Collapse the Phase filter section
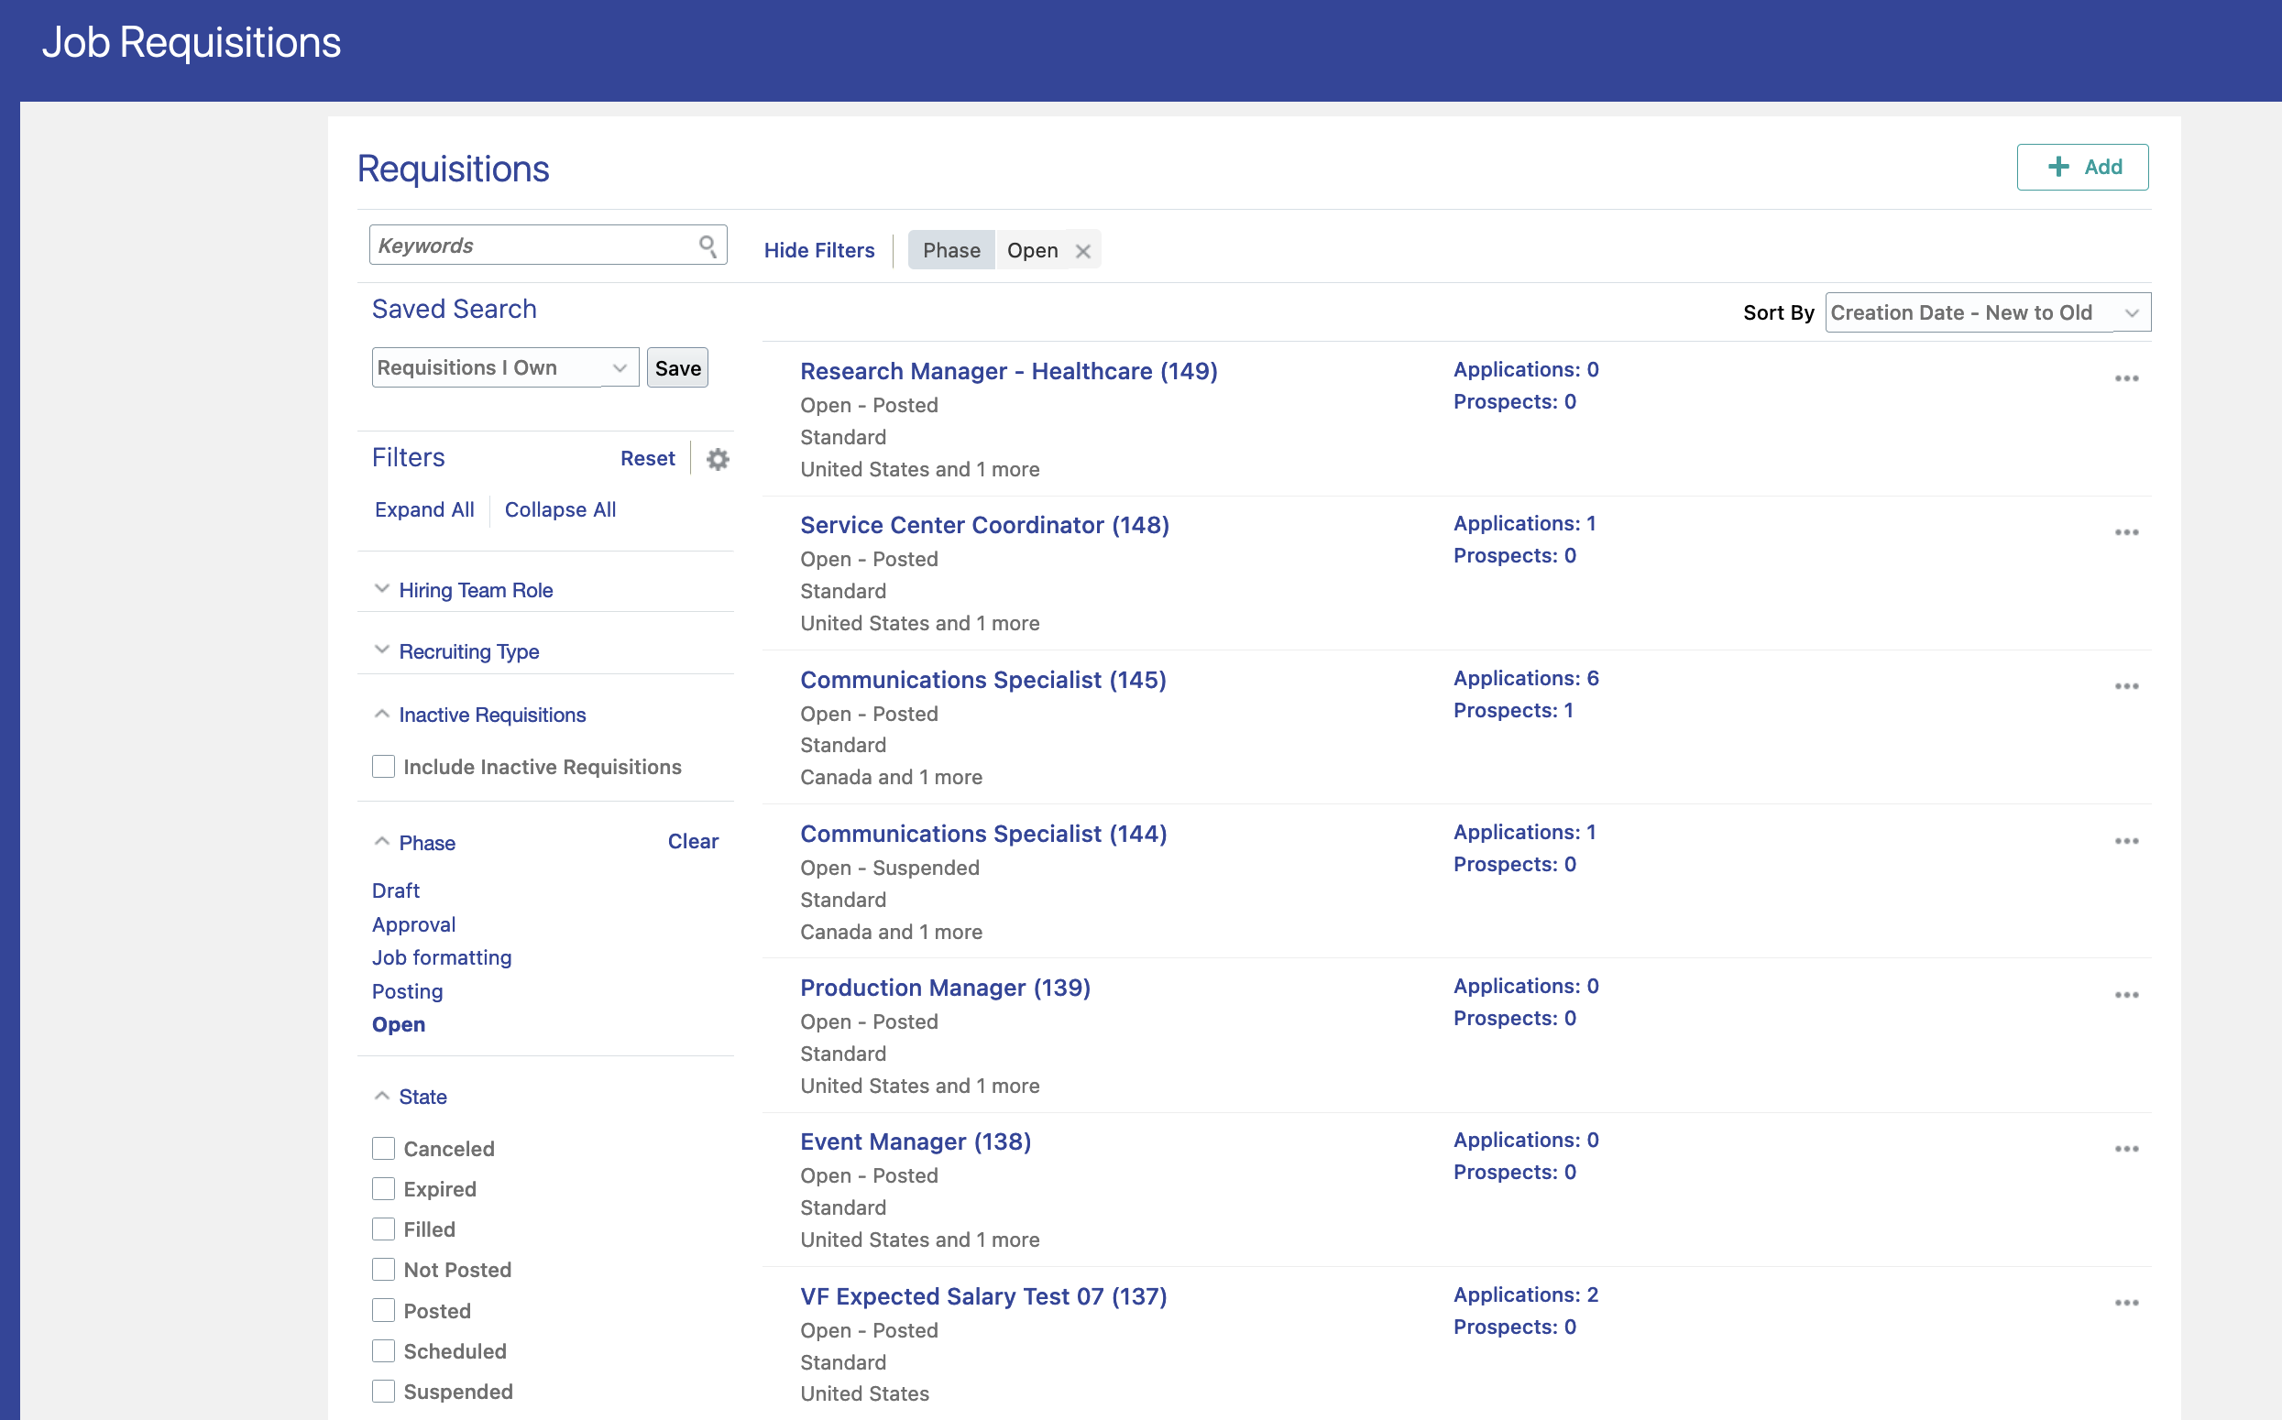 pyautogui.click(x=381, y=840)
